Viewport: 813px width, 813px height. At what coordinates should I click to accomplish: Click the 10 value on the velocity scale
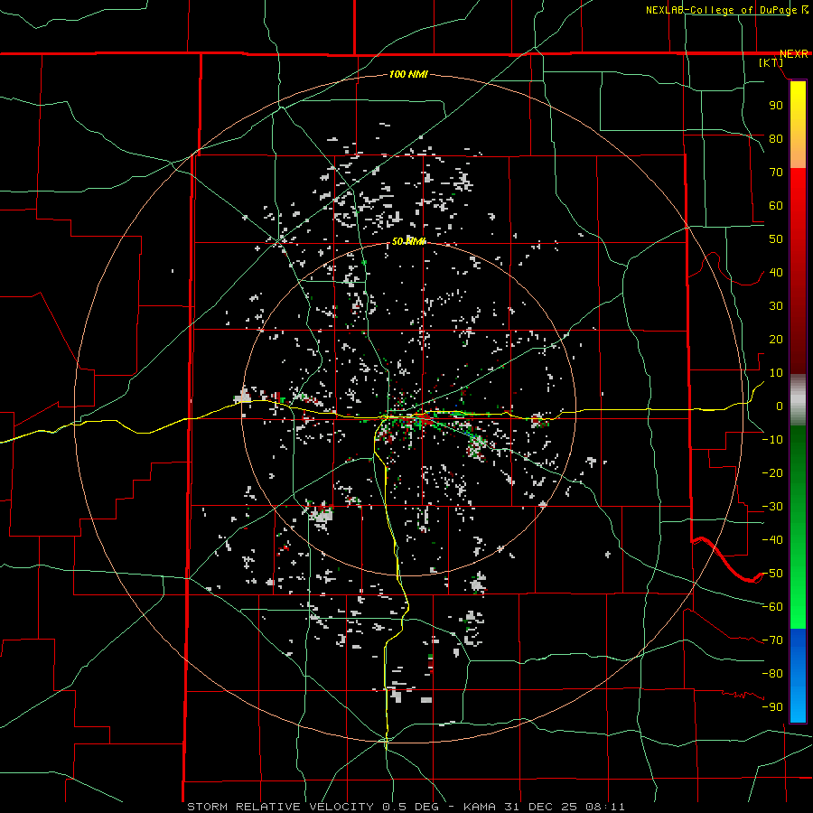776,373
